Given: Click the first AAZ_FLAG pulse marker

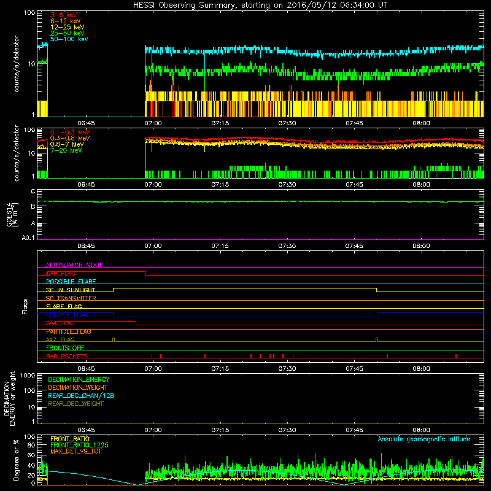Looking at the screenshot, I should pyautogui.click(x=114, y=340).
